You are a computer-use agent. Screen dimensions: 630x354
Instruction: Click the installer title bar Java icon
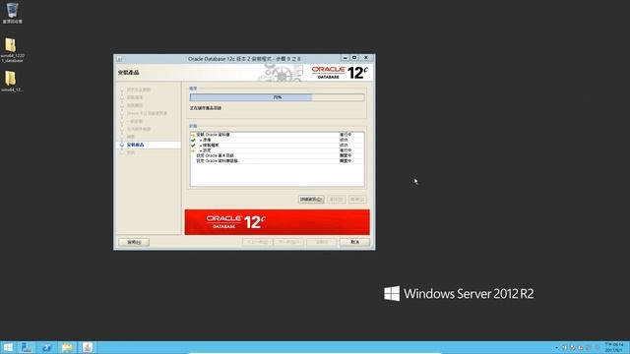tap(119, 59)
